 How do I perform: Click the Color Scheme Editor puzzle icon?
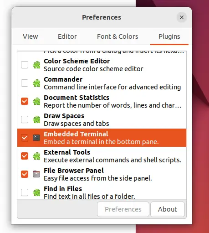coord(36,65)
